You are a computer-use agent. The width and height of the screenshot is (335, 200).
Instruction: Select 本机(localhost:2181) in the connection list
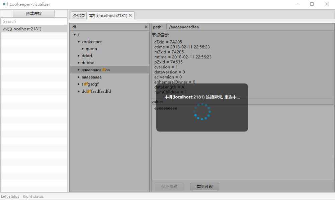(x=34, y=29)
